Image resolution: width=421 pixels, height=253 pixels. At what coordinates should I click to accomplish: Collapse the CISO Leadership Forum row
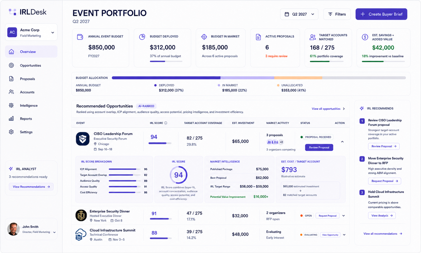(x=342, y=142)
